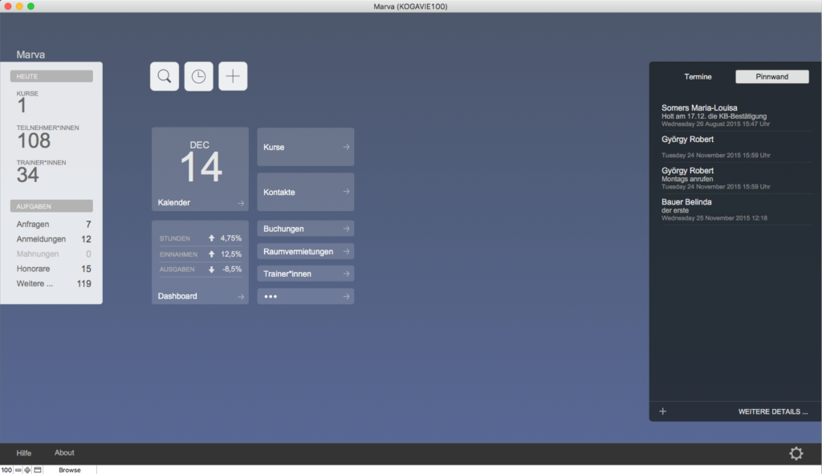The image size is (822, 474).
Task: Click the magnifying glass search icon
Action: (x=164, y=76)
